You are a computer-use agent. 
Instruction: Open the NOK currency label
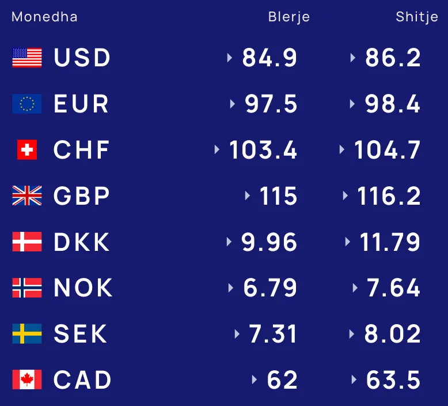pos(83,288)
